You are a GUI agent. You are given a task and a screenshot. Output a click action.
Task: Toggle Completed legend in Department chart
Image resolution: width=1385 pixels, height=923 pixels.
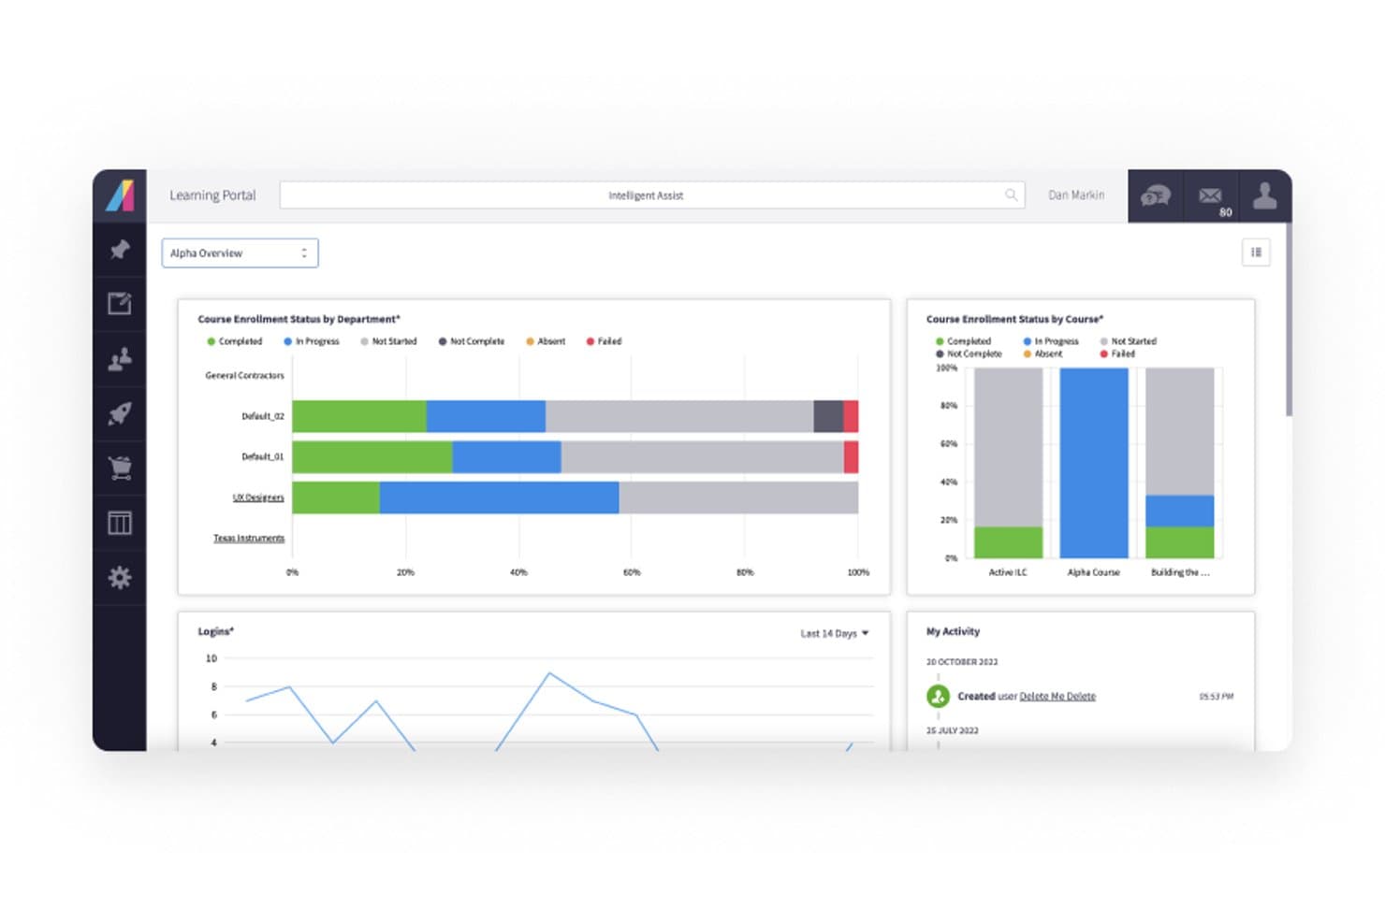pos(235,341)
